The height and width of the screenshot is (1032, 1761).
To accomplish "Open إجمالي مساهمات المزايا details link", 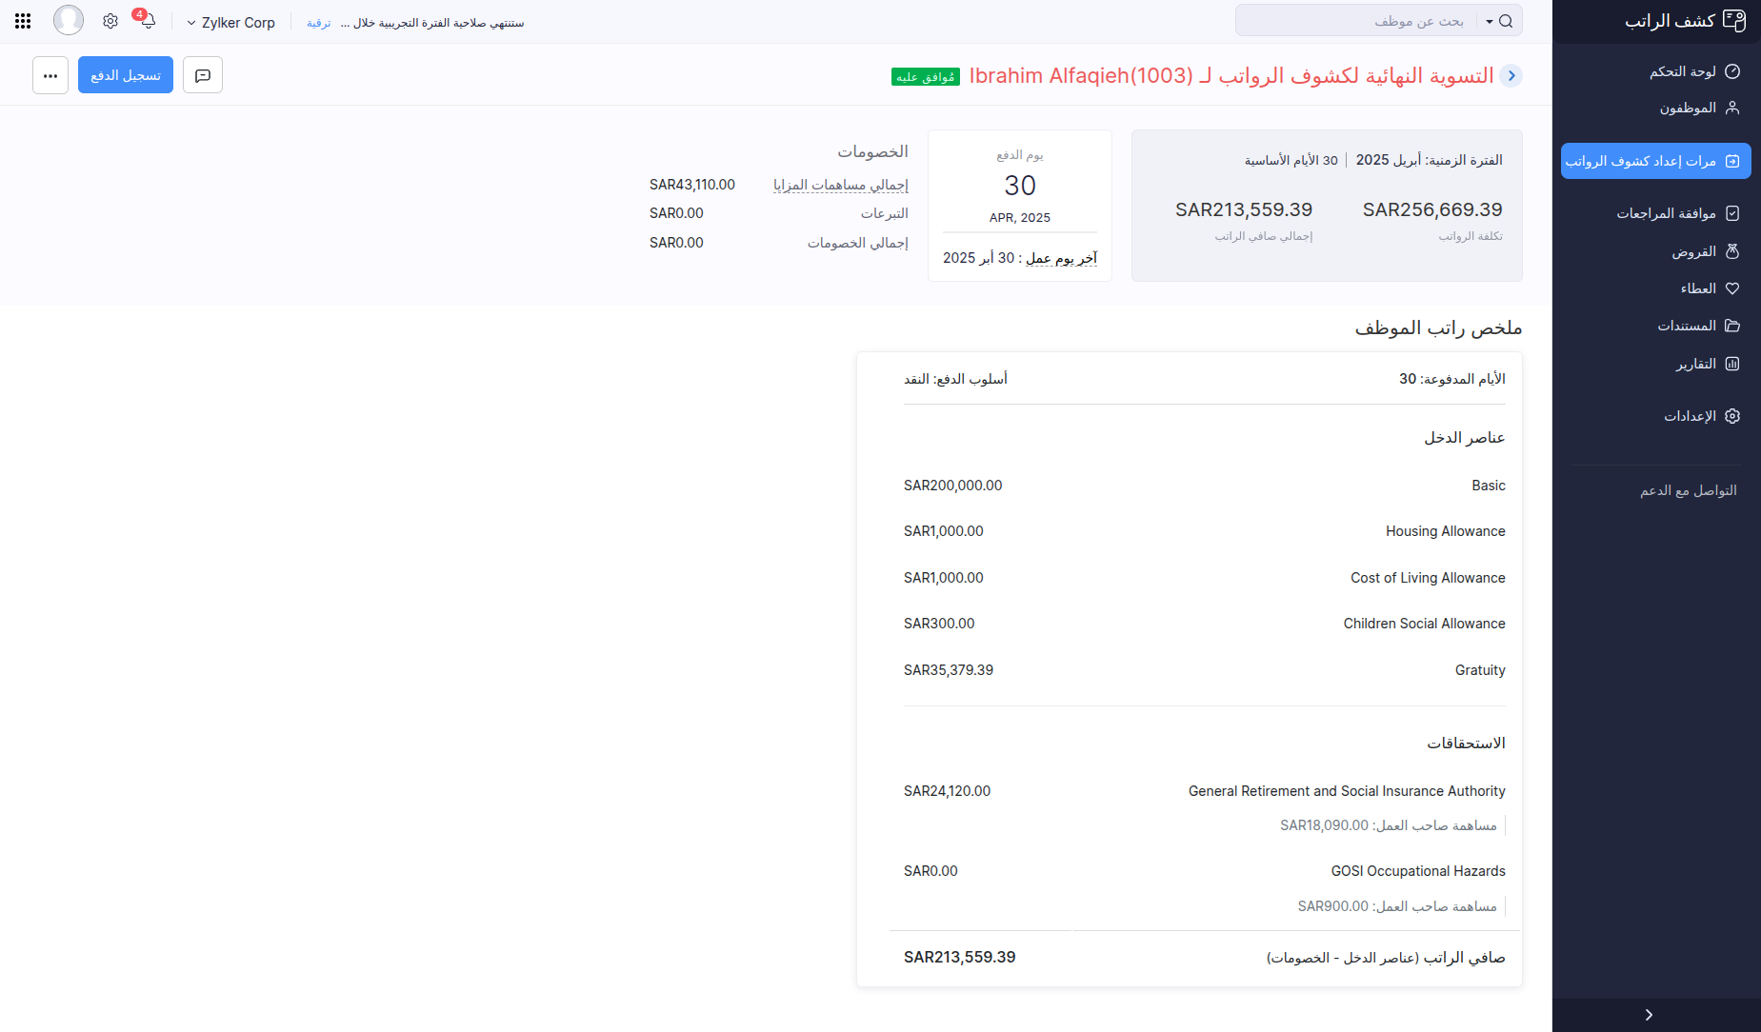I will 839,184.
